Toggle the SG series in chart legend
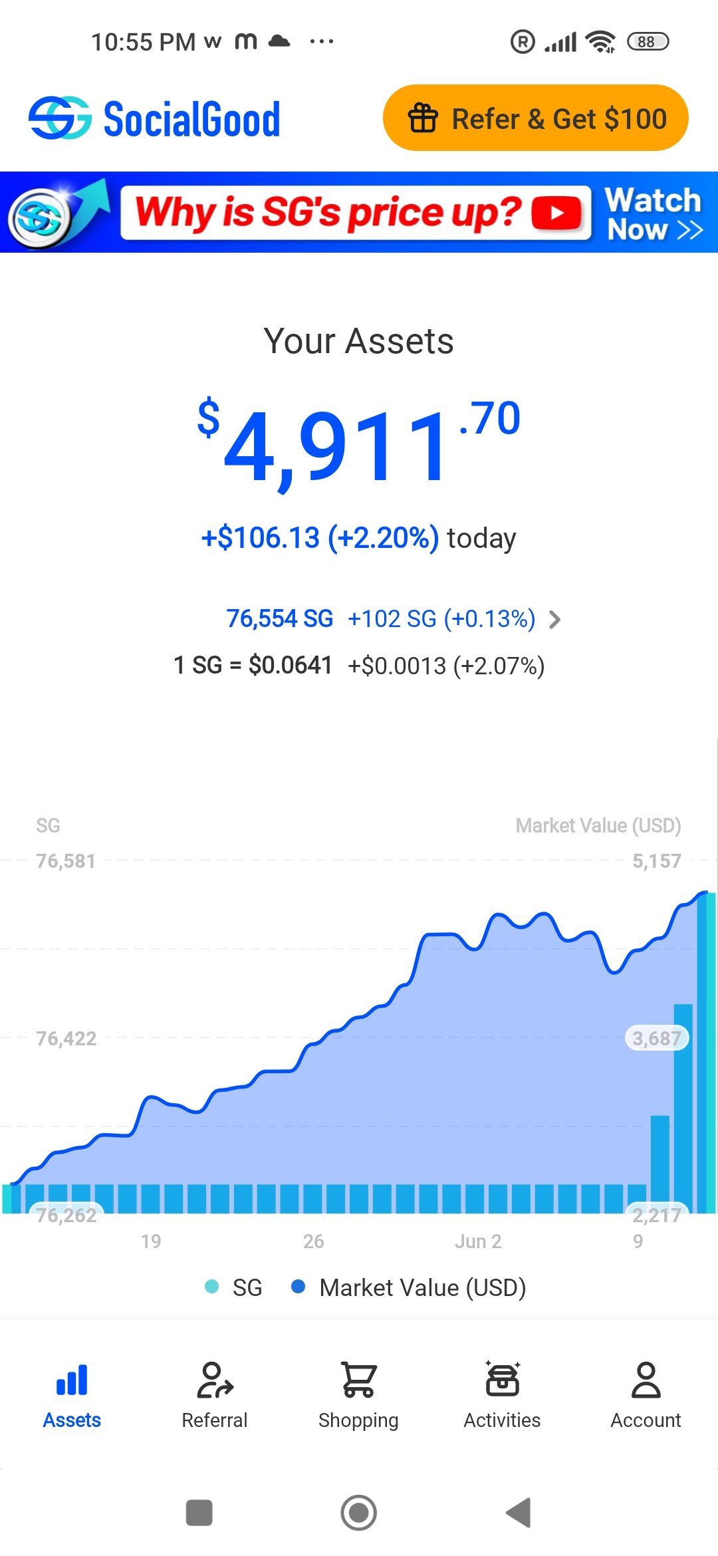The height and width of the screenshot is (1556, 718). (234, 1287)
